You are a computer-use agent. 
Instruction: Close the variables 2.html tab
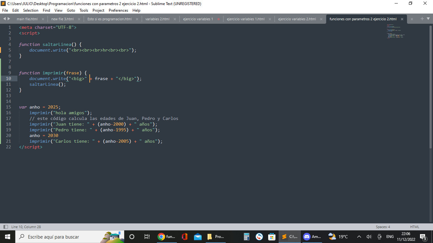175,19
